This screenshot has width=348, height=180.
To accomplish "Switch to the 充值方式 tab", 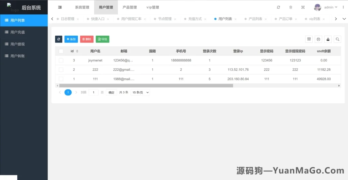I will (x=195, y=19).
